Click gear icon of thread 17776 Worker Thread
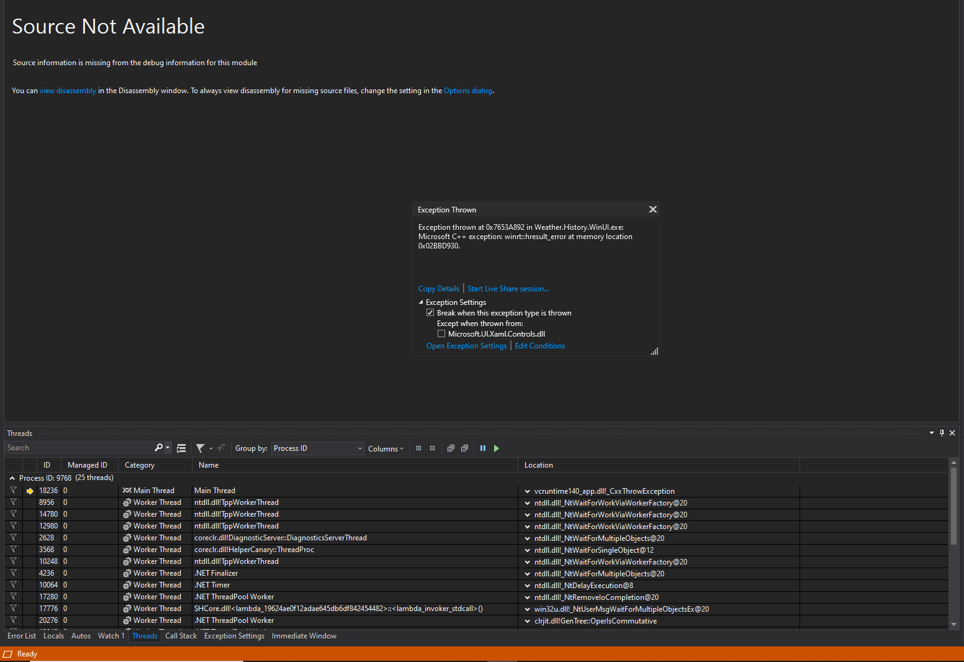The image size is (964, 662). point(127,609)
